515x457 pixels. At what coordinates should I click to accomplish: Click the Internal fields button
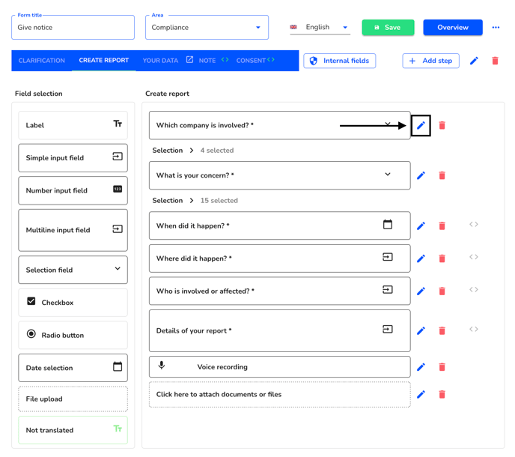pos(340,61)
